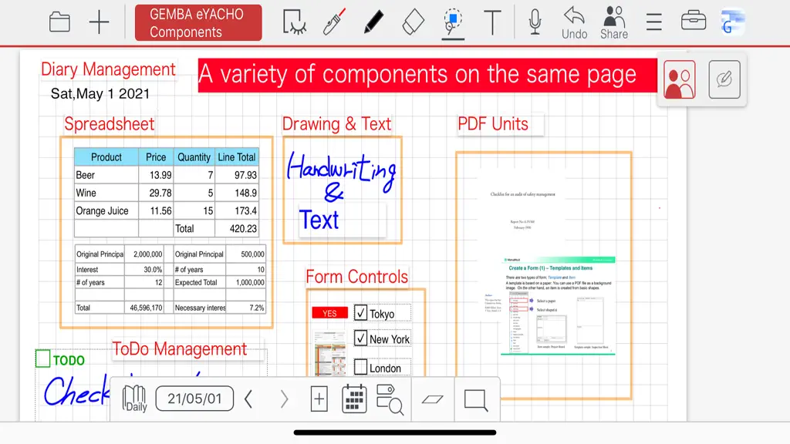The image size is (790, 444).
Task: Open the folder icon in toolbar
Action: (59, 22)
